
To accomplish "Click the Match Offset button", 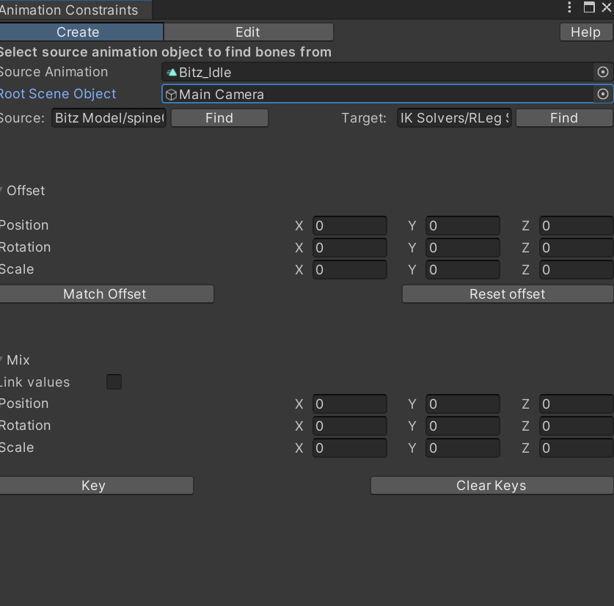I will pyautogui.click(x=106, y=293).
